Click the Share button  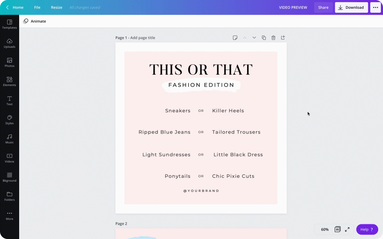pos(323,7)
